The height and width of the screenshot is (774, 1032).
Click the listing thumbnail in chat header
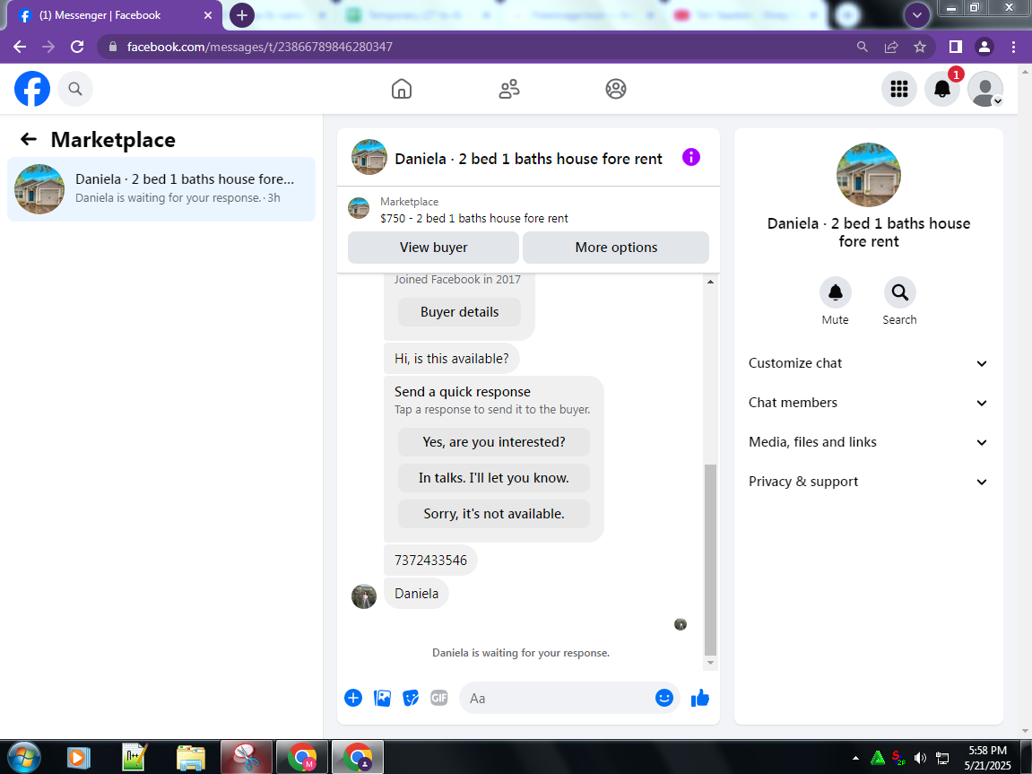click(x=369, y=157)
